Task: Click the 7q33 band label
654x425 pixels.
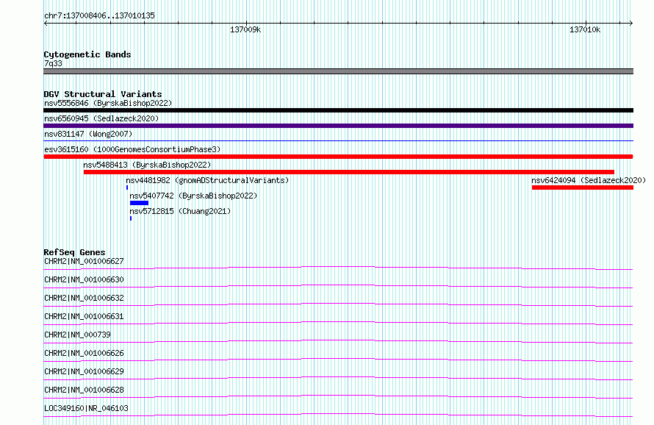Action: pos(53,63)
